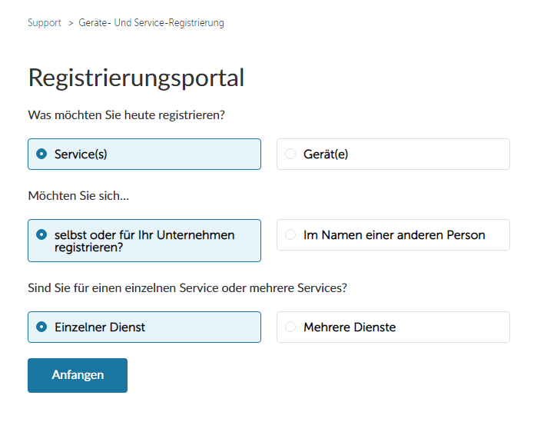
Task: Click the breadcrumb separator arrow after Support
Action: 71,24
